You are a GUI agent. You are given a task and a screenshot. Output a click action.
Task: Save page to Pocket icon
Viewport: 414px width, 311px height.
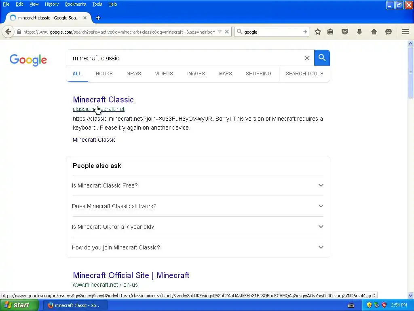tap(344, 32)
